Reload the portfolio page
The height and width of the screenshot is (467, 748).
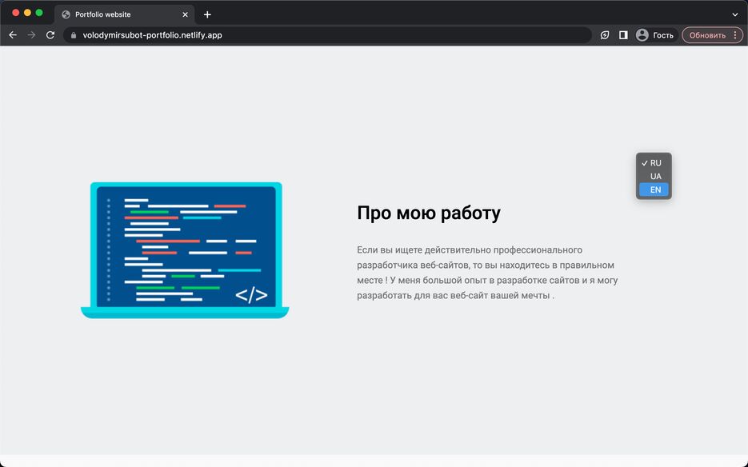(x=50, y=34)
